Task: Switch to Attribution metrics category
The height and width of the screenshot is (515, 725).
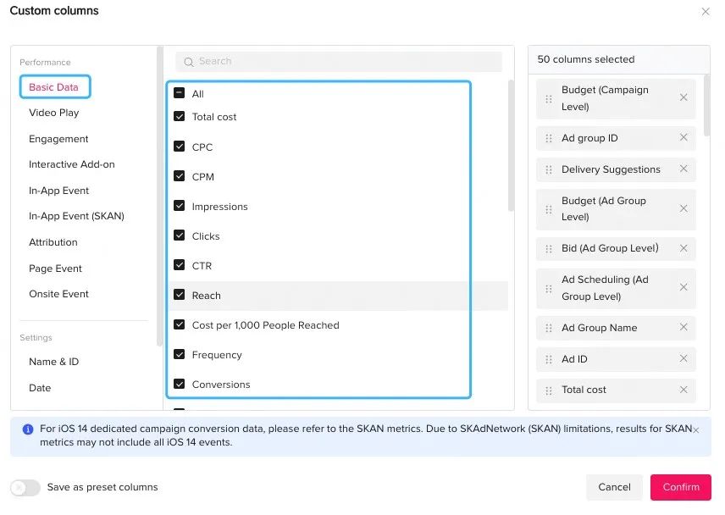Action: (53, 242)
